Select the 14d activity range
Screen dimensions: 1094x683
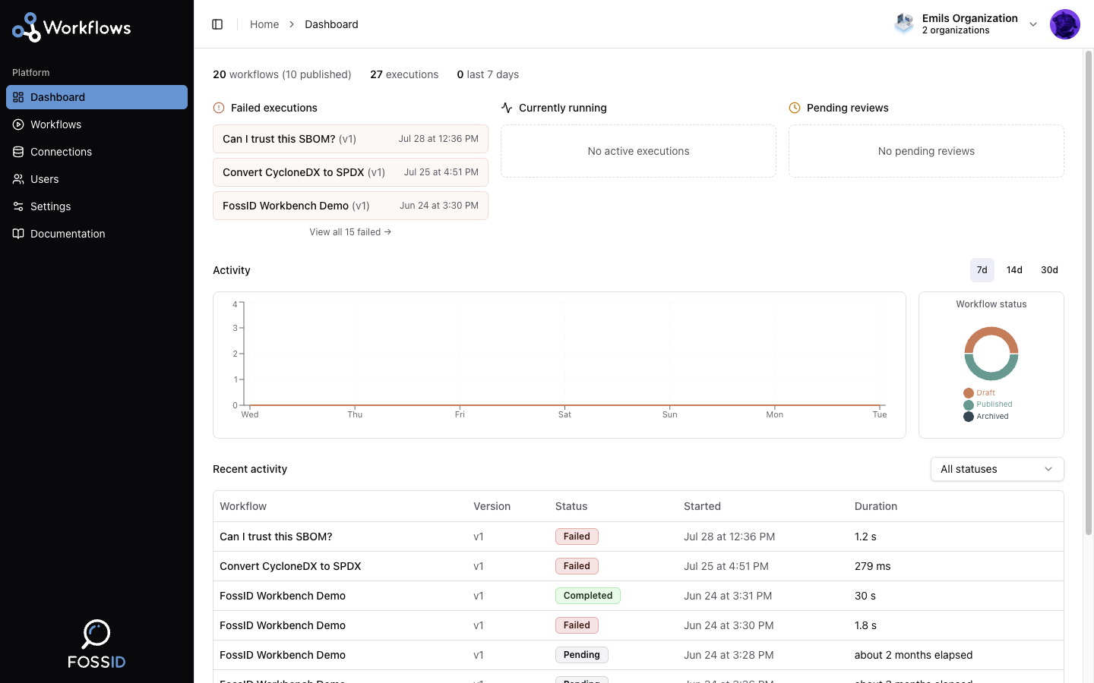click(1014, 270)
